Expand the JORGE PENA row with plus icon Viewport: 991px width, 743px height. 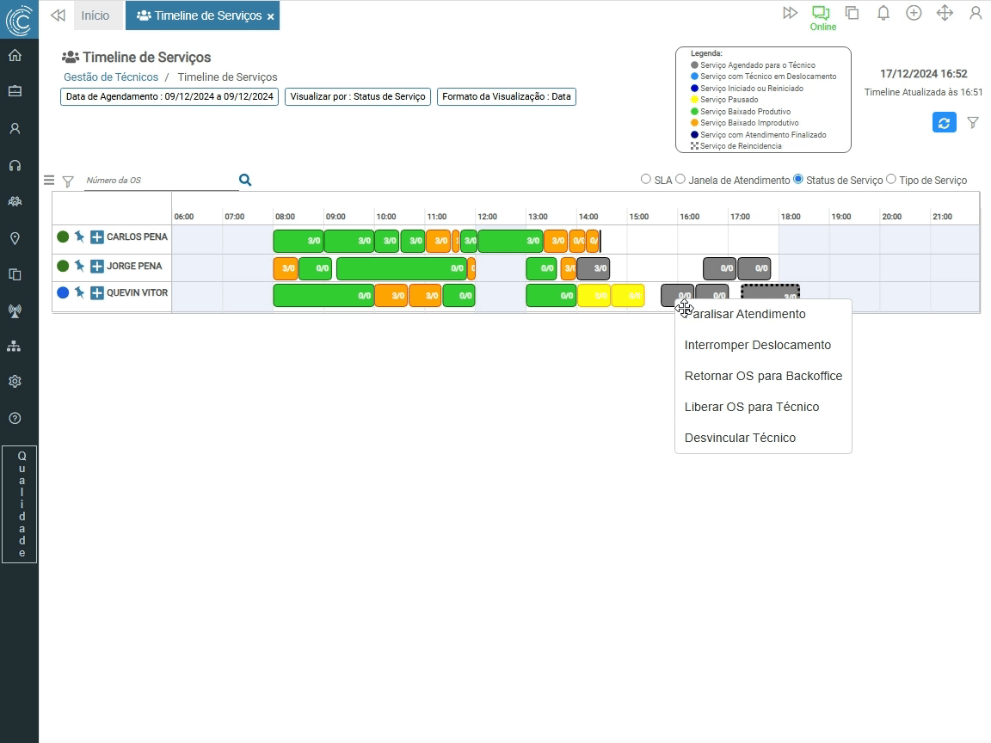97,267
